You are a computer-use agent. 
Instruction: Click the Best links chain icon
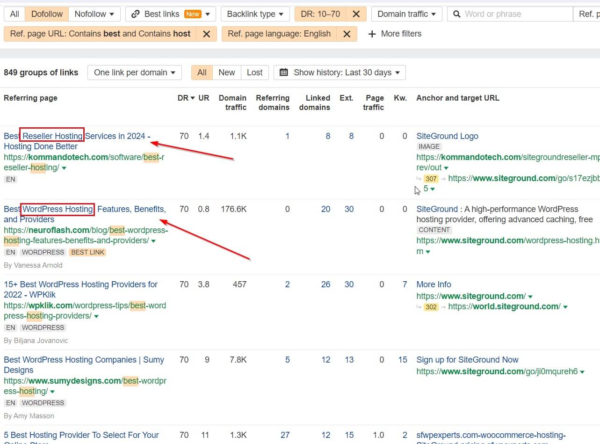(x=136, y=14)
